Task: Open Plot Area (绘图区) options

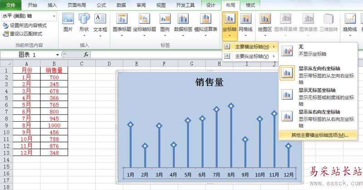Action: click(x=265, y=25)
